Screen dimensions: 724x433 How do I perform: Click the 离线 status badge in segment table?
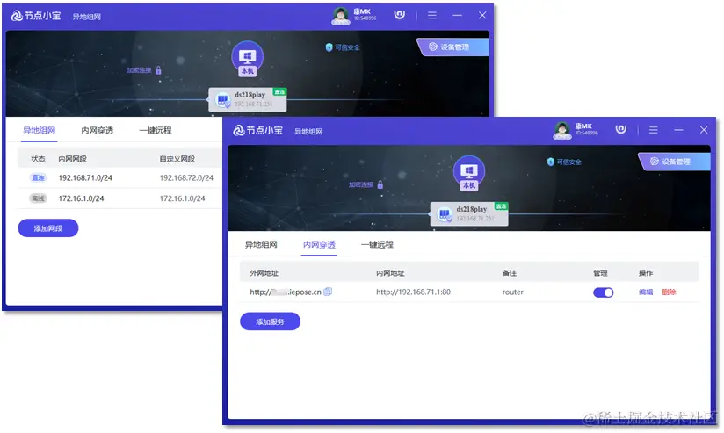[x=39, y=198]
